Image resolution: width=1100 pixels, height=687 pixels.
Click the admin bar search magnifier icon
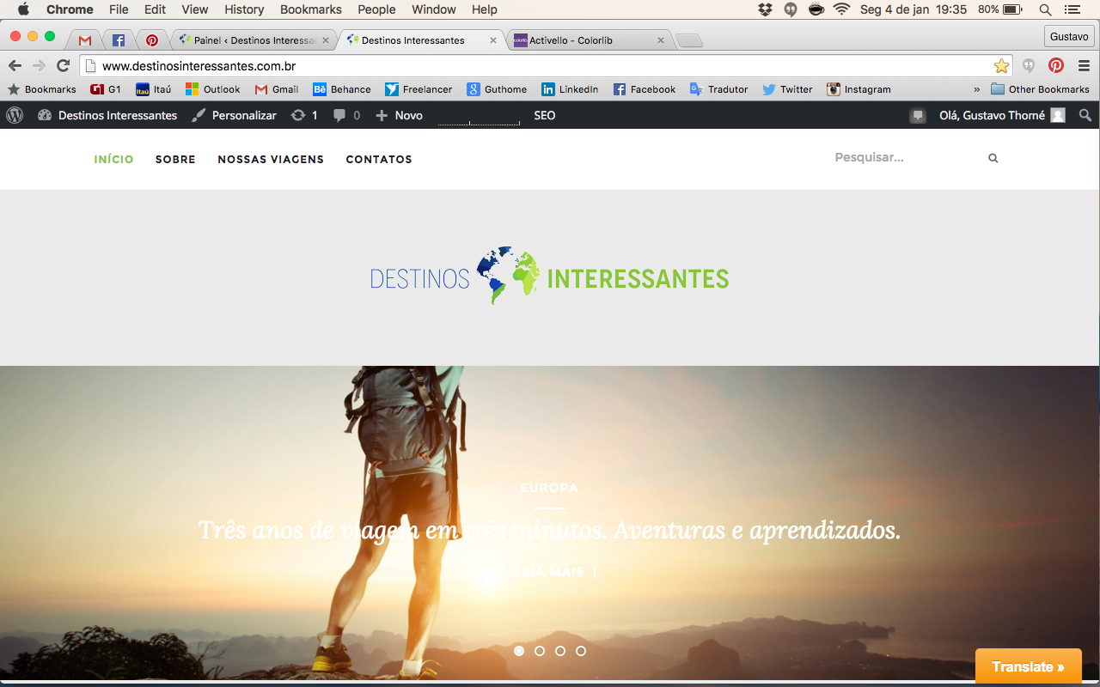tap(1085, 115)
